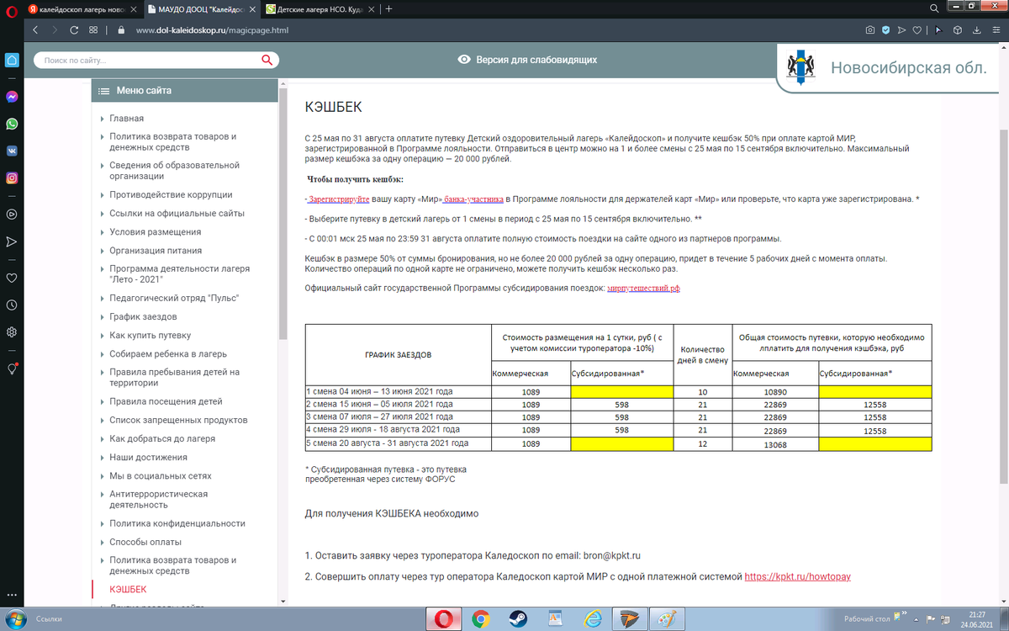The width and height of the screenshot is (1009, 631).
Task: Open 'Собираем ребенка в лагерь' menu item
Action: pos(168,353)
